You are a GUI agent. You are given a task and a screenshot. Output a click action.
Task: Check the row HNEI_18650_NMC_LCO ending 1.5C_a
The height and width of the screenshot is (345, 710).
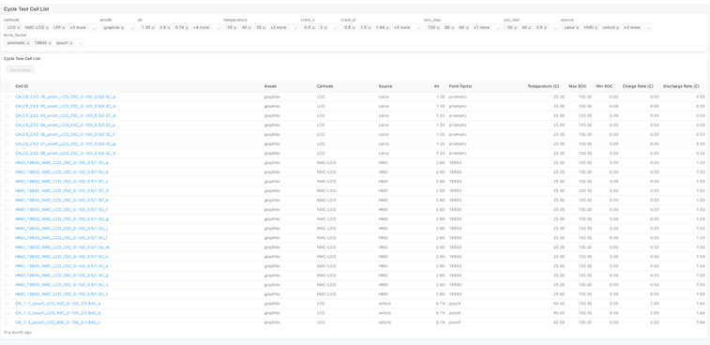[x=7, y=162]
